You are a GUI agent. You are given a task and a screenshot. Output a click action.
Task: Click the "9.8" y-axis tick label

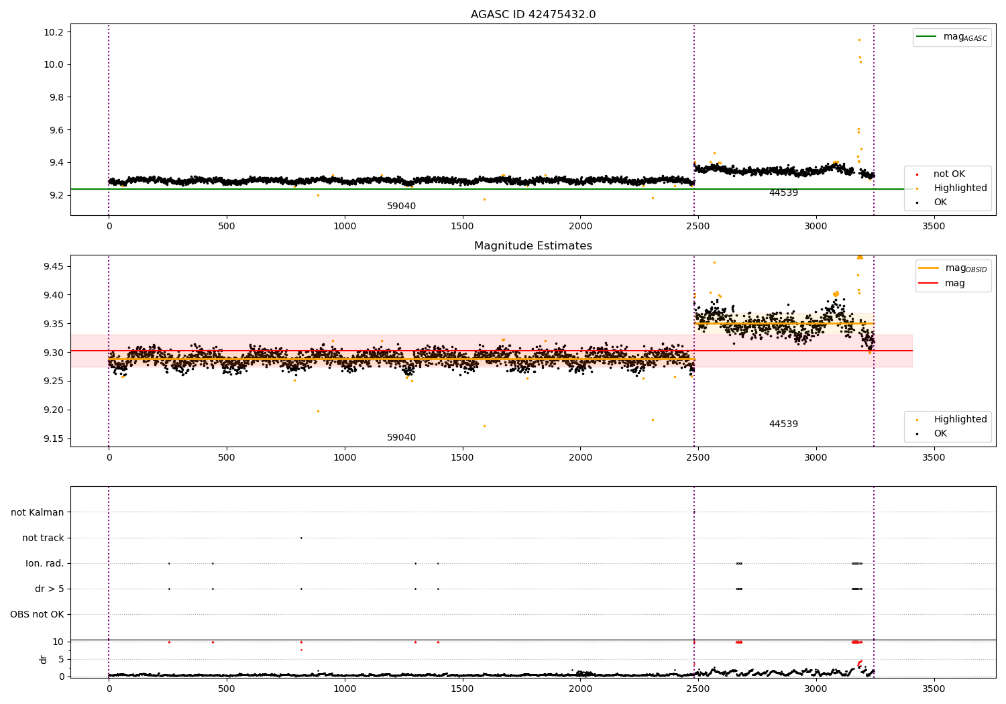click(56, 97)
